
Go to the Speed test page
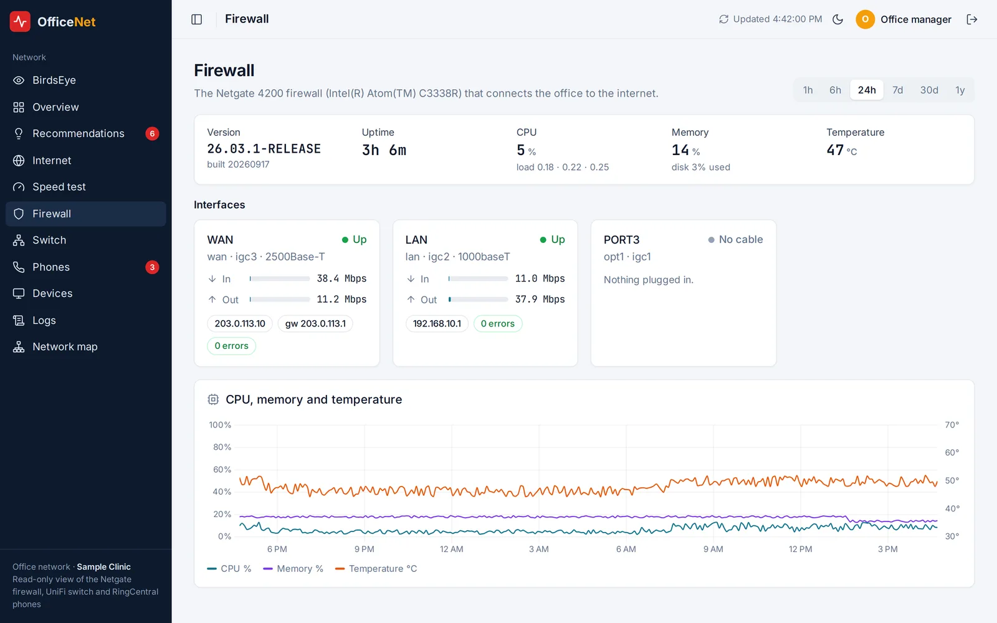(86, 187)
